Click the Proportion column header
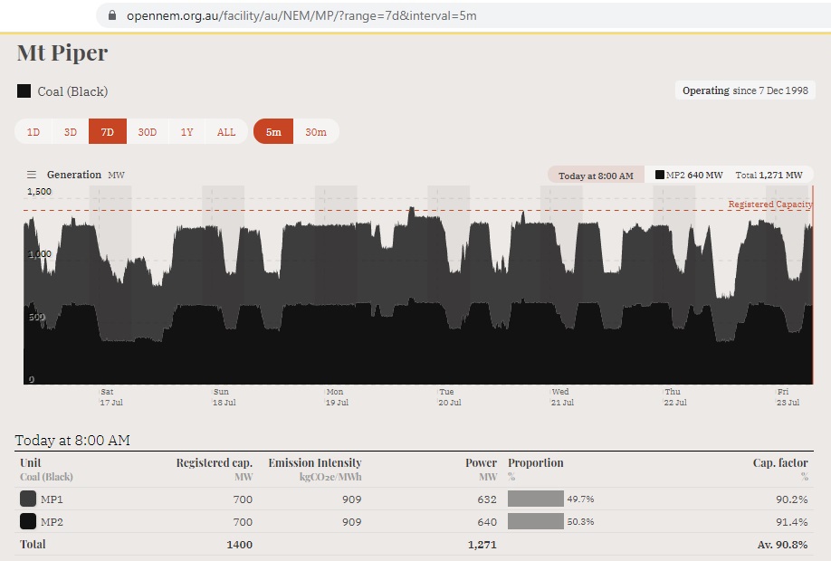831x561 pixels. [x=536, y=462]
